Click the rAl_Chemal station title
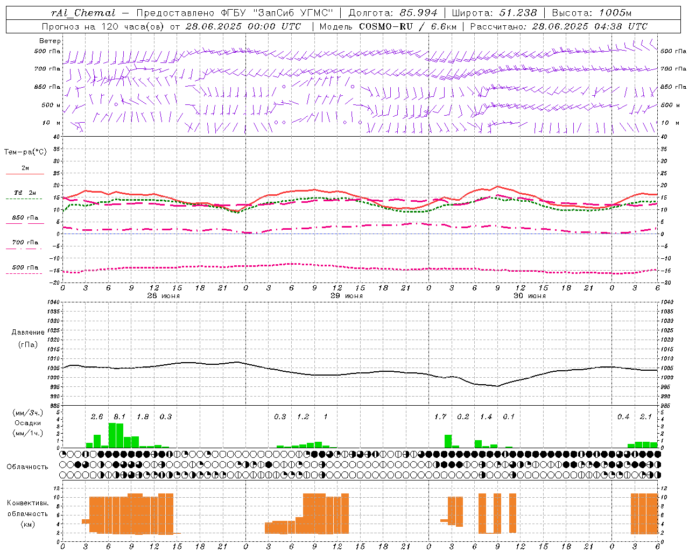The height and width of the screenshot is (551, 689). click(83, 13)
